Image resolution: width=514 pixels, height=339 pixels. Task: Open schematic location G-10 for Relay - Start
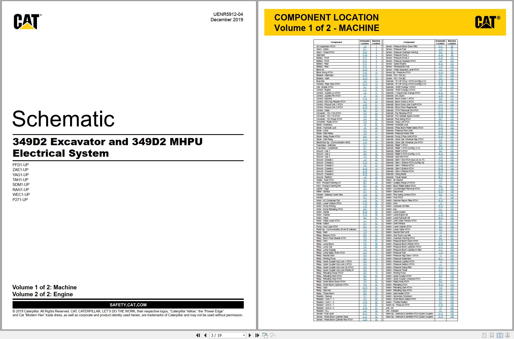click(x=365, y=288)
